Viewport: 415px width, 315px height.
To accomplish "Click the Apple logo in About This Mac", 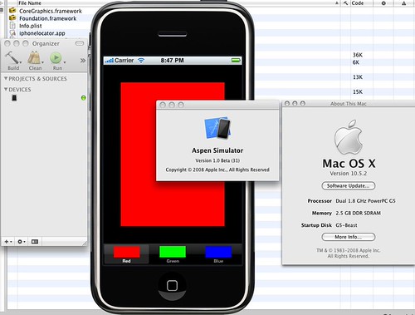I will coord(348,137).
